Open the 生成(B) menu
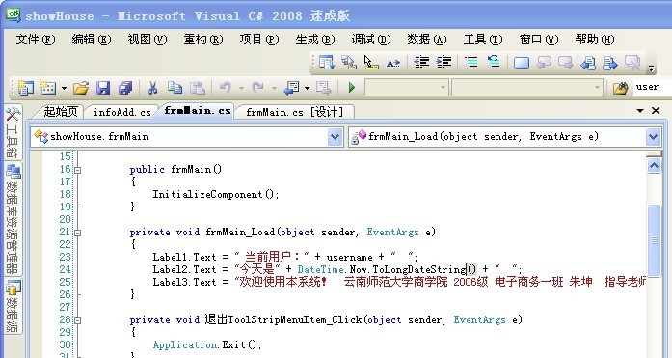This screenshot has height=358, width=672. pos(315,40)
